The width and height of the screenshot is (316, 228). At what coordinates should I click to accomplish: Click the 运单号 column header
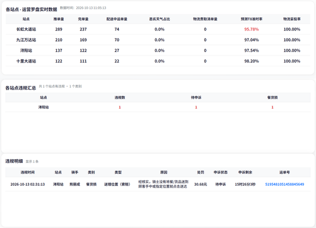[284, 172]
